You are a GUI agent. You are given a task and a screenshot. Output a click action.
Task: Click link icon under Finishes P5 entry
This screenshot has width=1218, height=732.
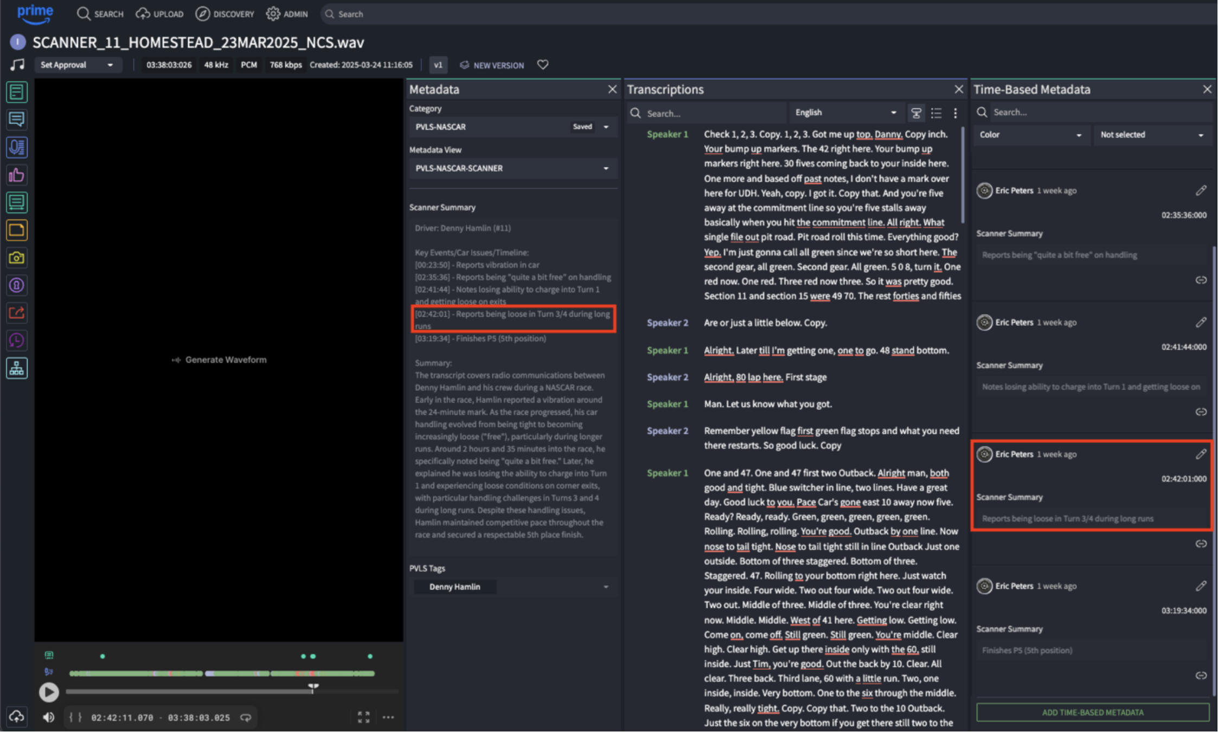[1201, 675]
